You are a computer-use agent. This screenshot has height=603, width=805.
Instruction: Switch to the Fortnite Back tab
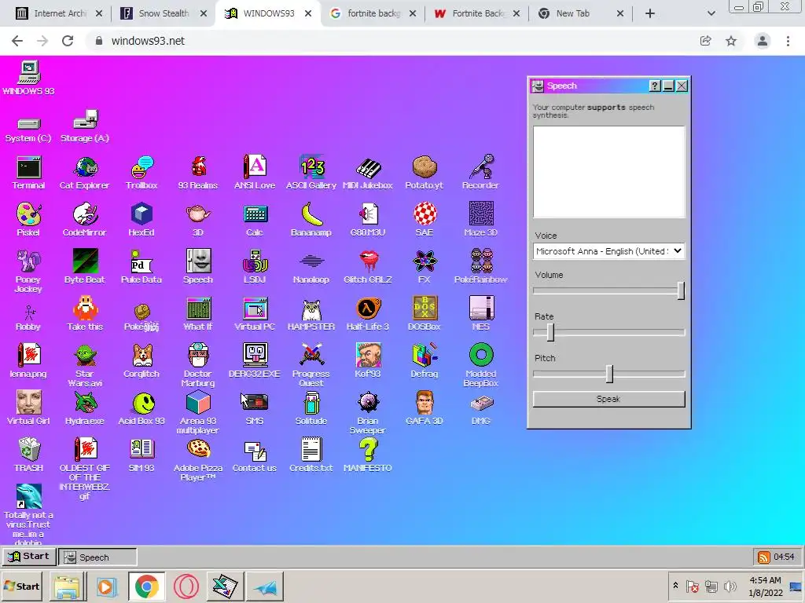click(477, 13)
